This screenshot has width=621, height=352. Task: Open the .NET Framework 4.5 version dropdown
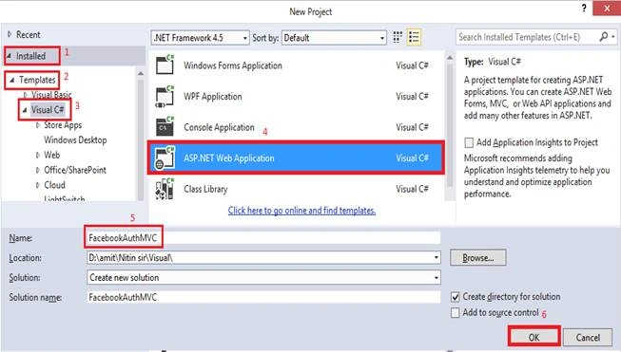pos(201,38)
